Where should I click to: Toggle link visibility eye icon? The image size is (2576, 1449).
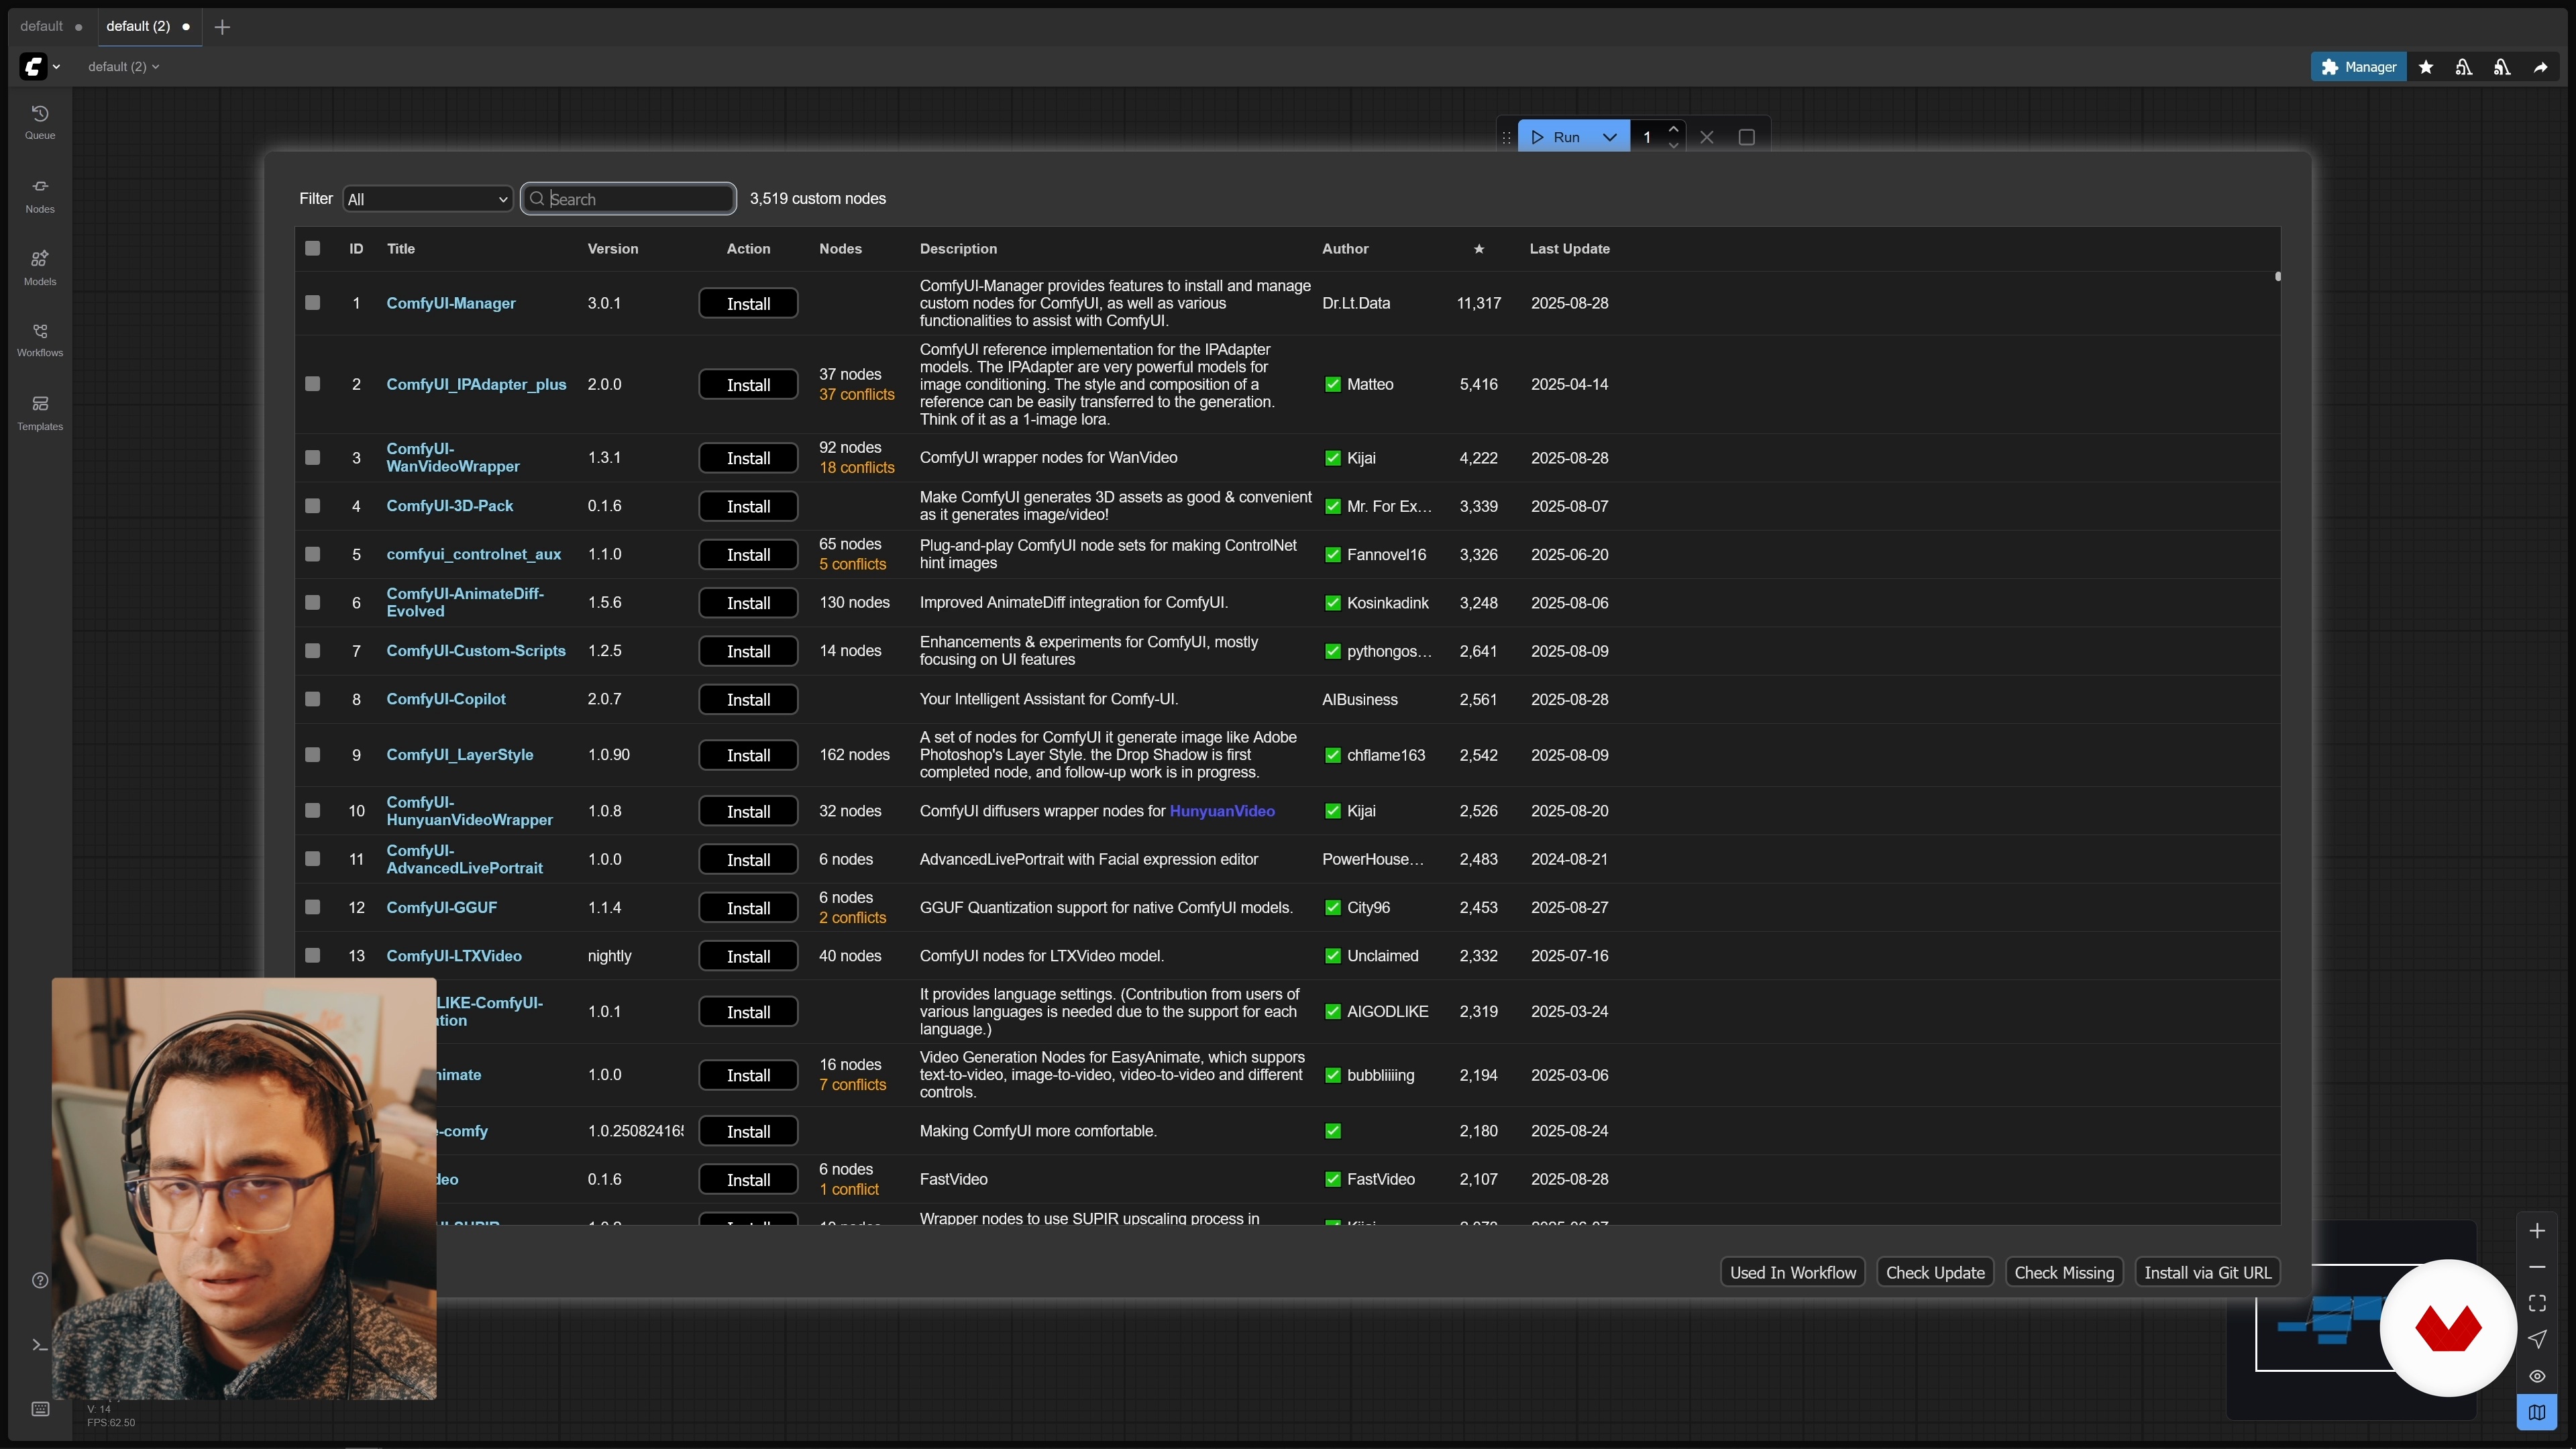(2537, 1376)
